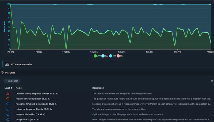
Task: Click info icon for Image format
Action: (x=8, y=120)
